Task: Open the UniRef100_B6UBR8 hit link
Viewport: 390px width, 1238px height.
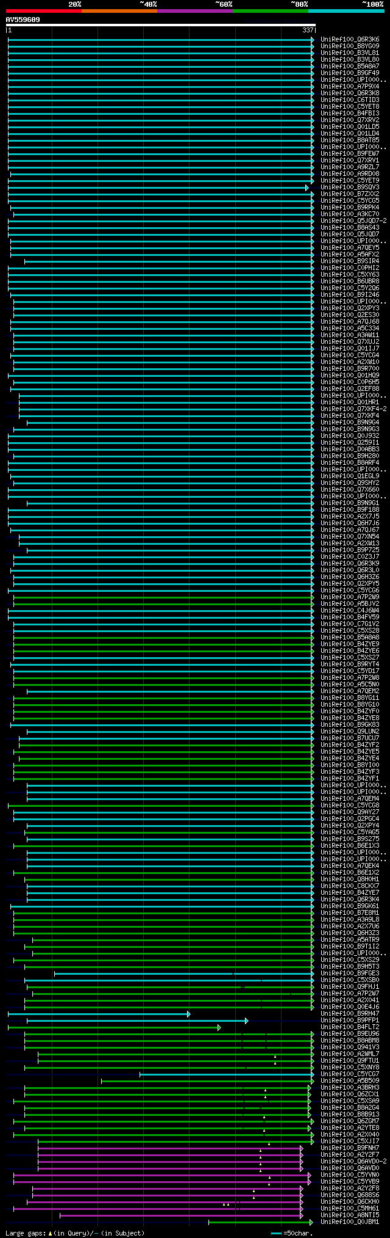Action: click(x=350, y=282)
